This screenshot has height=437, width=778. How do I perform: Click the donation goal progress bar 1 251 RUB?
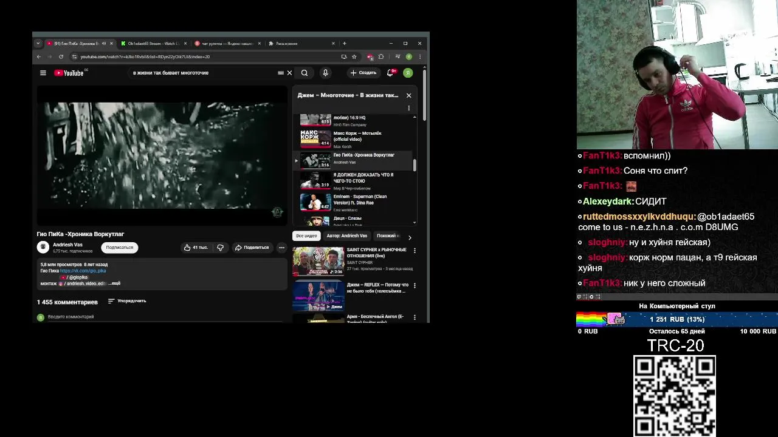(677, 319)
